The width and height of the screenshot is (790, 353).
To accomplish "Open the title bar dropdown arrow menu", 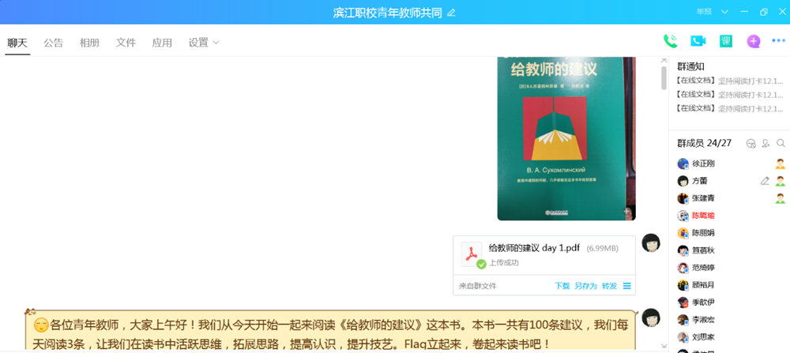I will [724, 12].
